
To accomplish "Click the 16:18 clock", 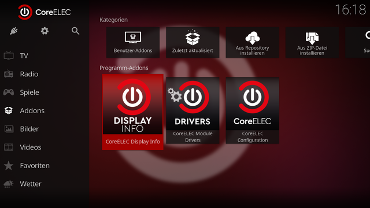I will point(350,10).
